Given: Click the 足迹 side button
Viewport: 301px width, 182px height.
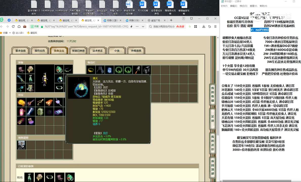Looking at the screenshot, I should pyautogui.click(x=212, y=119).
